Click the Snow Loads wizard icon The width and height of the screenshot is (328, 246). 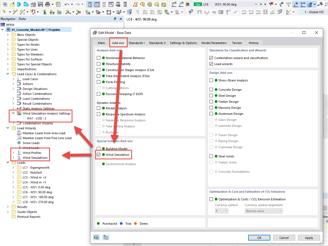click(x=19, y=143)
